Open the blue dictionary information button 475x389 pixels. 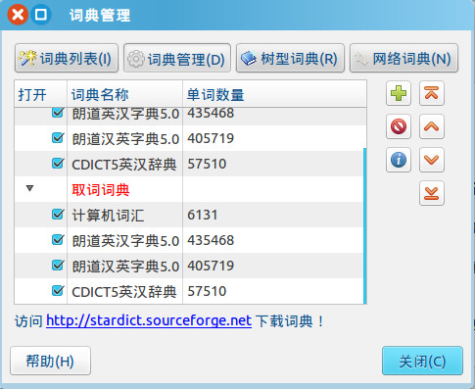pyautogui.click(x=399, y=160)
